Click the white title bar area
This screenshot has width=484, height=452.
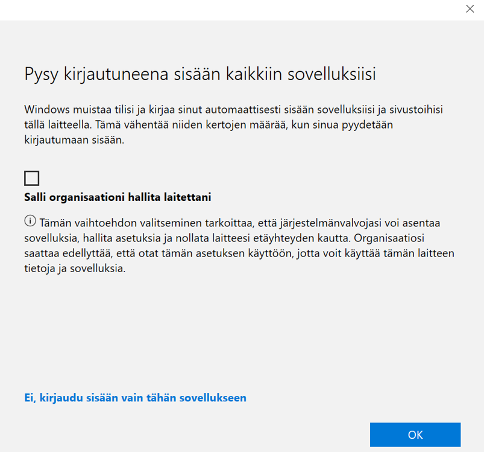[x=229, y=9]
